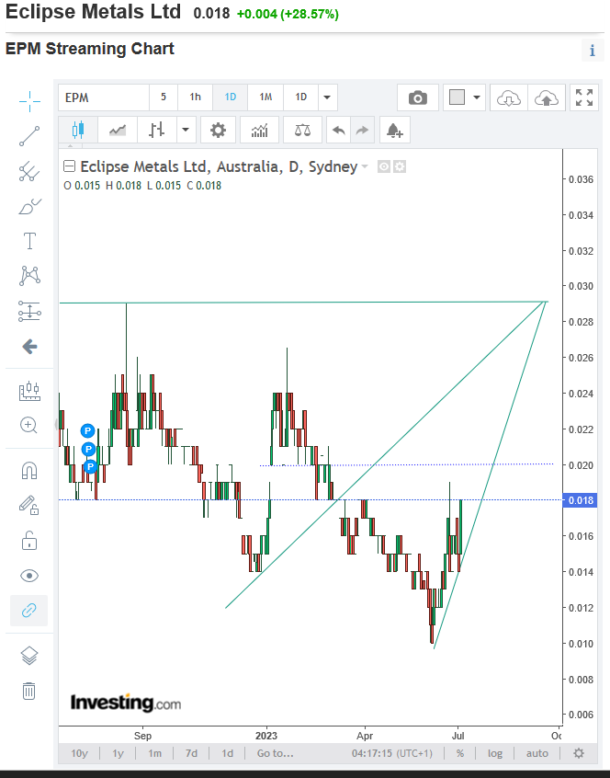Image resolution: width=610 pixels, height=778 pixels.
Task: Open the pitchfork tool in sidebar
Action: (x=29, y=172)
